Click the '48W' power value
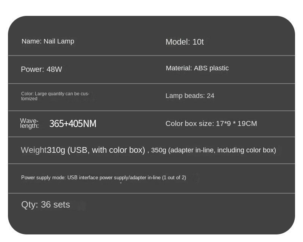Image resolution: width=303 pixels, height=242 pixels. coord(54,69)
